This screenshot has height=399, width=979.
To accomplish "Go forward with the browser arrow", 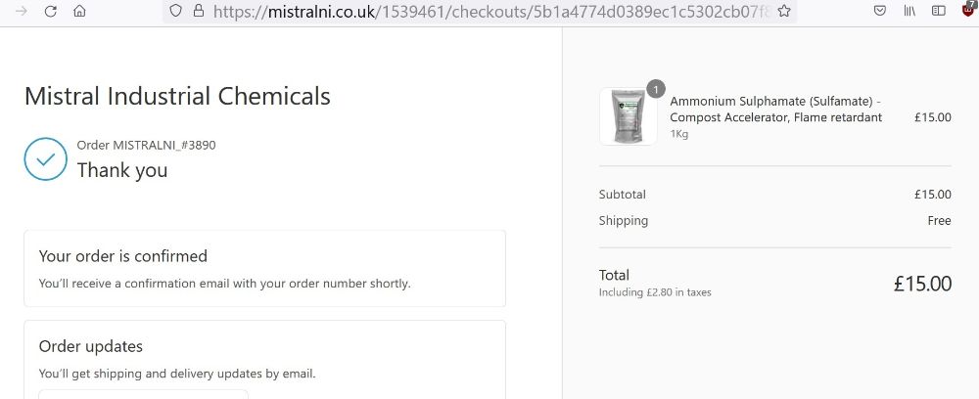I will (x=21, y=11).
